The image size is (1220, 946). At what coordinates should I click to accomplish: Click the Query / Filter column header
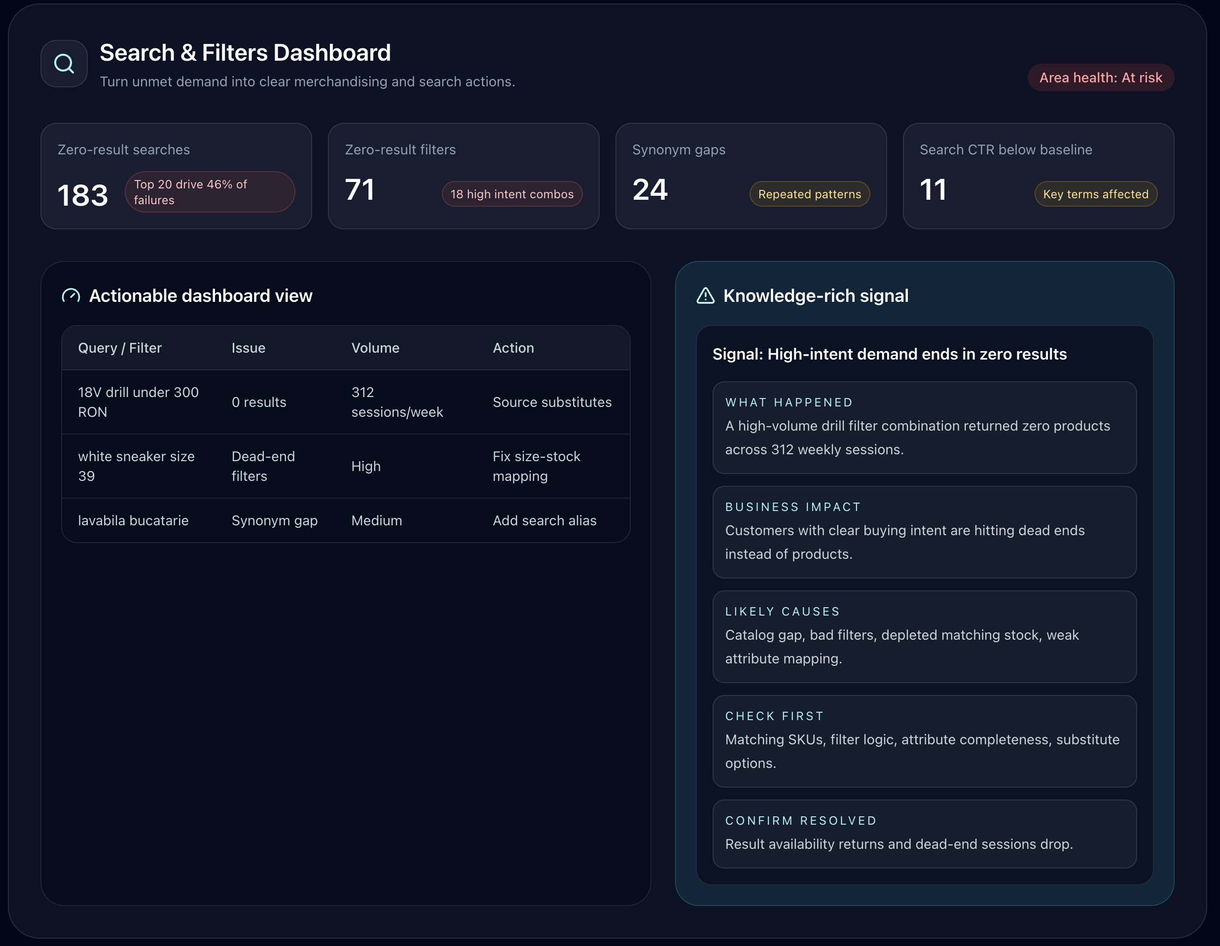pyautogui.click(x=119, y=348)
